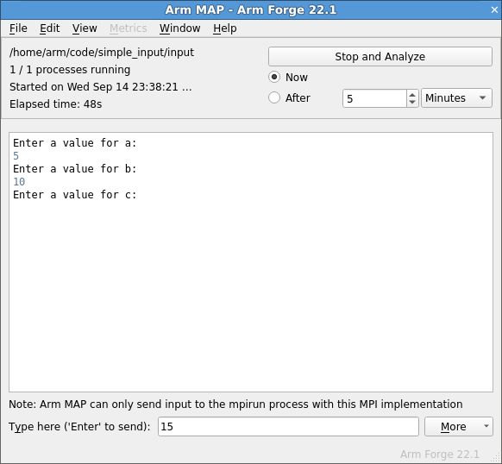Click the program path /home/arm/code/simple_input/input
502x464 pixels.
[102, 53]
